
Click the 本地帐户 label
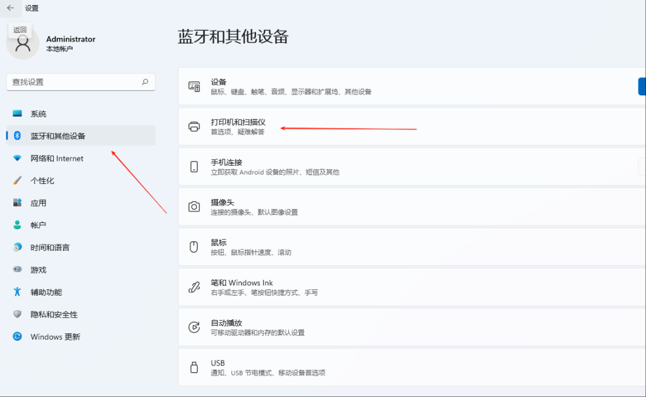59,49
